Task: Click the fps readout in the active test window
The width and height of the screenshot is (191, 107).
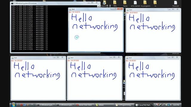Action: coord(75,12)
